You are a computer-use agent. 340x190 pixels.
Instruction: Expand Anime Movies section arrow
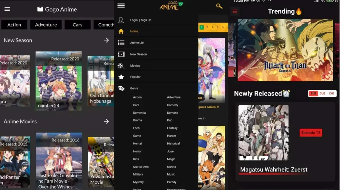[106, 121]
